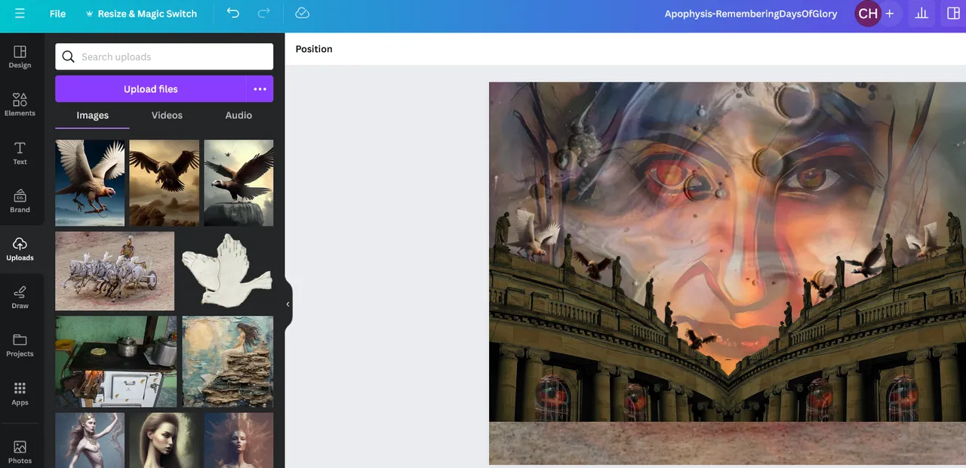Viewport: 966px width, 468px height.
Task: Select the white dove cutout thumbnail
Action: tap(226, 271)
